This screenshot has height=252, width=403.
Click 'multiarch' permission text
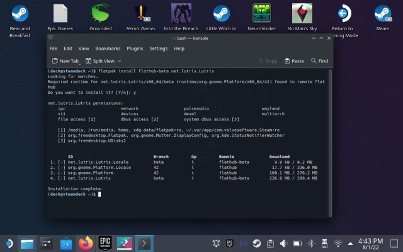(273, 113)
